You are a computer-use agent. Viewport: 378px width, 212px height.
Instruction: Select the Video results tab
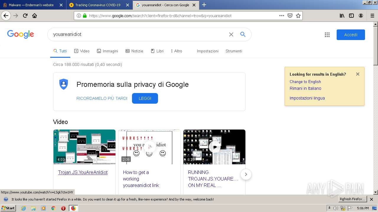pyautogui.click(x=82, y=51)
